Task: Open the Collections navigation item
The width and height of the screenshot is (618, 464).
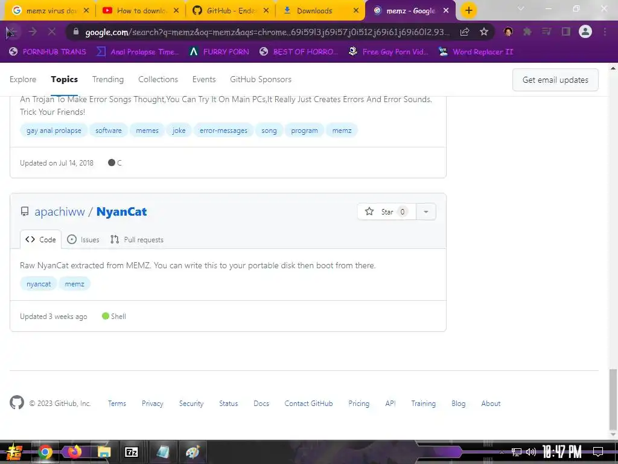Action: 158,79
